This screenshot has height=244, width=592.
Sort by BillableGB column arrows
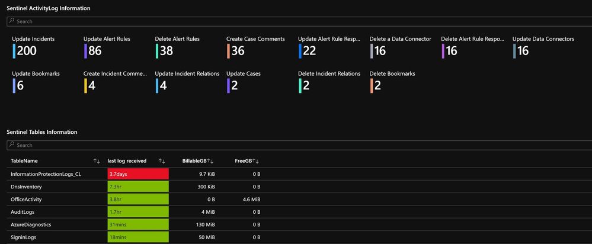(x=210, y=161)
